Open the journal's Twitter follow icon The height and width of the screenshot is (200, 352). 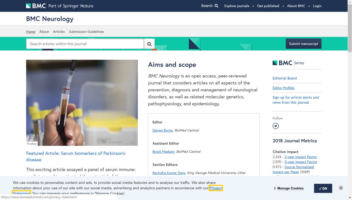point(276,126)
